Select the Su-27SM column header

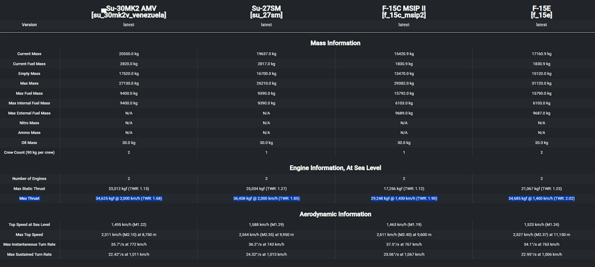coord(266,12)
